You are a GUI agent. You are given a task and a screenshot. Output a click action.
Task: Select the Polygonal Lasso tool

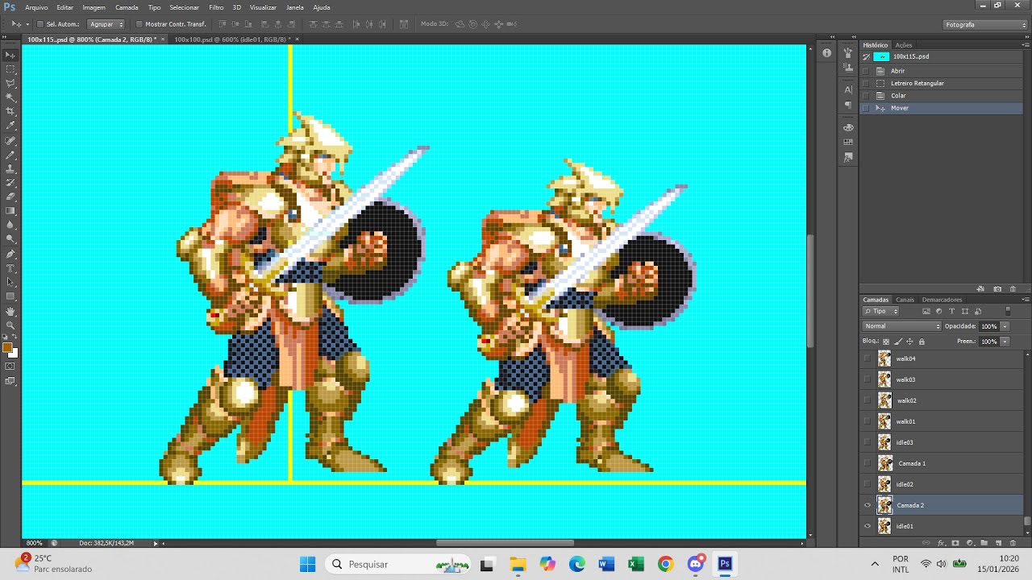[10, 83]
